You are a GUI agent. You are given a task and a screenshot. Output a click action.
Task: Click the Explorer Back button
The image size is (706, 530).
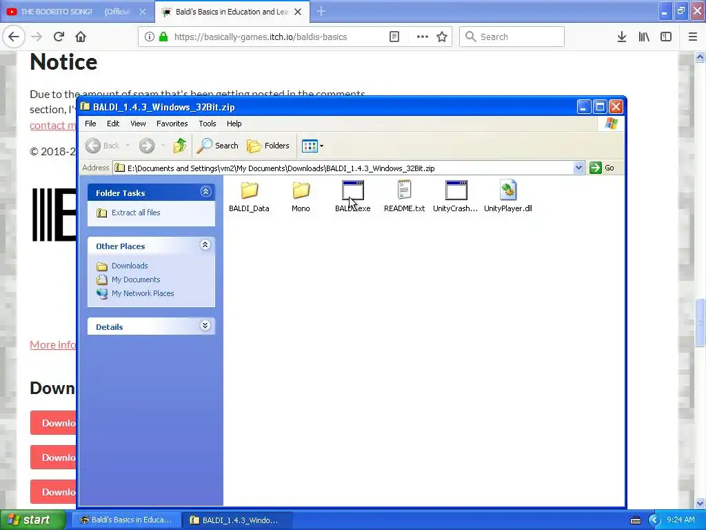click(x=103, y=146)
